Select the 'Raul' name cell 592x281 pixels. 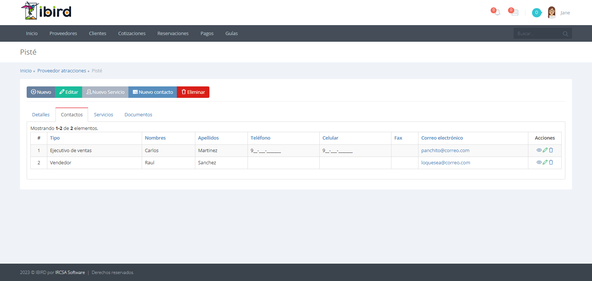tap(168, 163)
